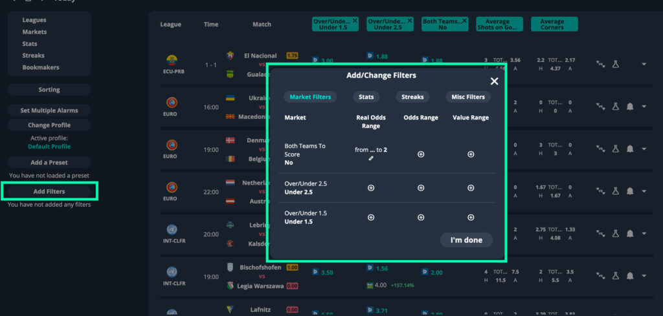The height and width of the screenshot is (316, 663).
Task: Click Set Multiple Alarms
Action: (x=49, y=111)
